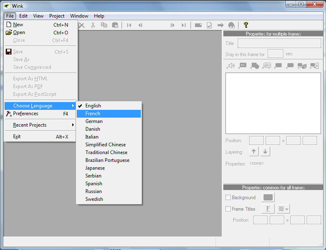Click the Paste toolbar icon

click(x=115, y=25)
